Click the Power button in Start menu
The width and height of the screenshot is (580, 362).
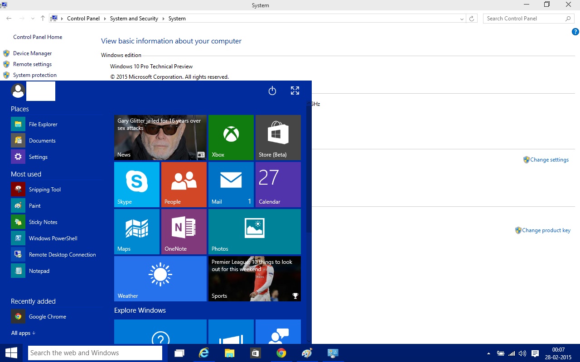click(272, 91)
